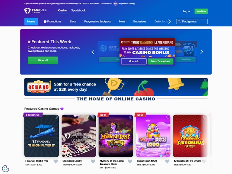Switch to the Sportsbook tab
The width and height of the screenshot is (232, 174).
(x=78, y=11)
